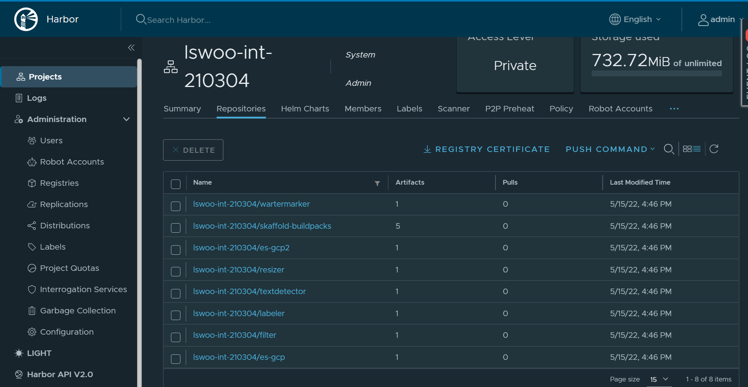Open the page size dropdown
The height and width of the screenshot is (387, 748).
[x=659, y=379]
